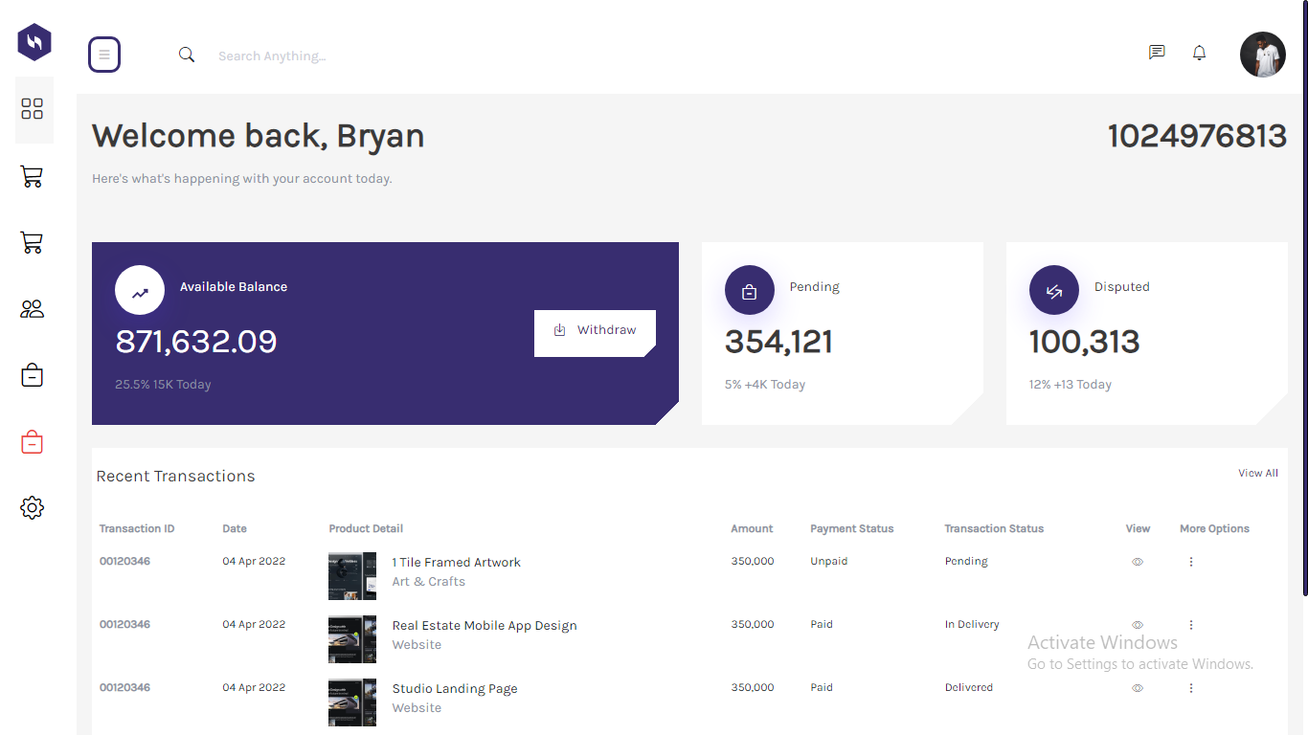The image size is (1308, 735).
Task: Open the notifications bell icon
Action: point(1199,53)
